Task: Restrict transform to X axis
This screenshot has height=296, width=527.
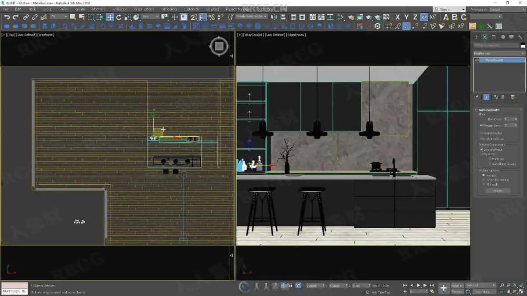Action: tap(398, 17)
